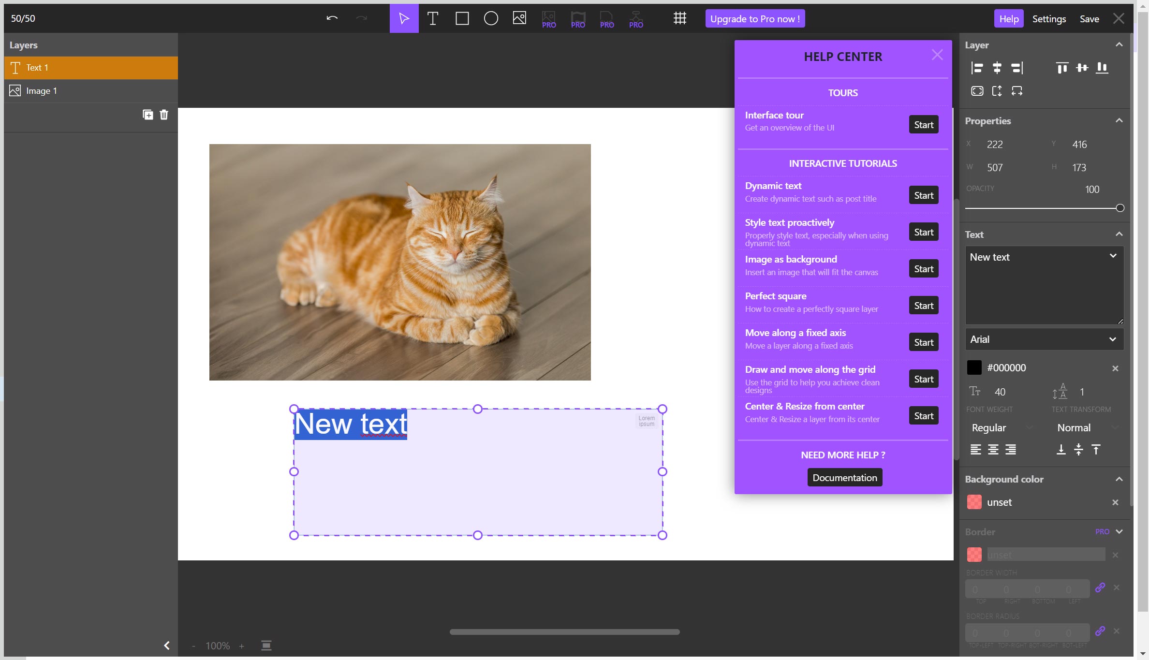Select the Image 1 layer
The height and width of the screenshot is (660, 1149).
pyautogui.click(x=91, y=91)
